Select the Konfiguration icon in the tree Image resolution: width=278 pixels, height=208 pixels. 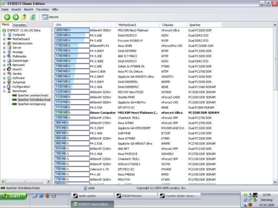tap(9, 87)
